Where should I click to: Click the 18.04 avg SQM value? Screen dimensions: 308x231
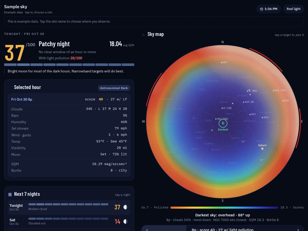pyautogui.click(x=116, y=44)
